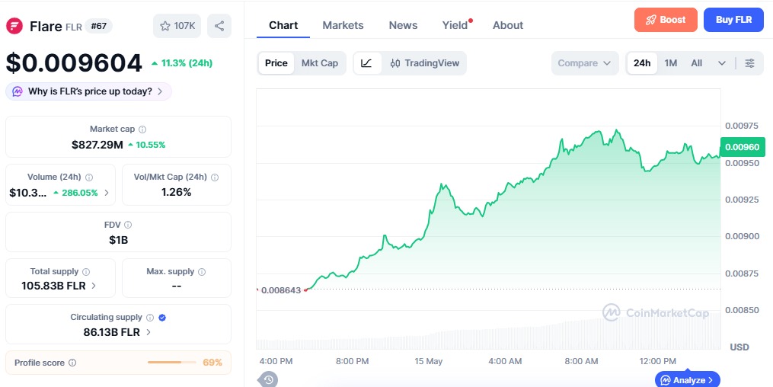Image resolution: width=773 pixels, height=387 pixels.
Task: Click the 1.26% Vol/Mkt Cap value
Action: tap(176, 192)
